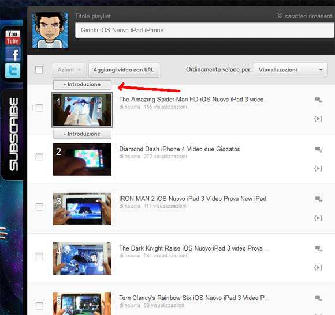Open the Azioni dropdown
Screen dimensions: 335x315
coord(69,70)
